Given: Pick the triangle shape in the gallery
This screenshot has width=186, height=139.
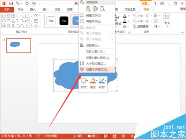Looking at the screenshot, I should [x=13, y=21].
